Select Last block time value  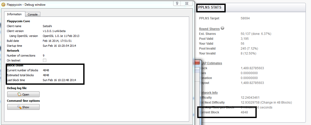click(59, 80)
